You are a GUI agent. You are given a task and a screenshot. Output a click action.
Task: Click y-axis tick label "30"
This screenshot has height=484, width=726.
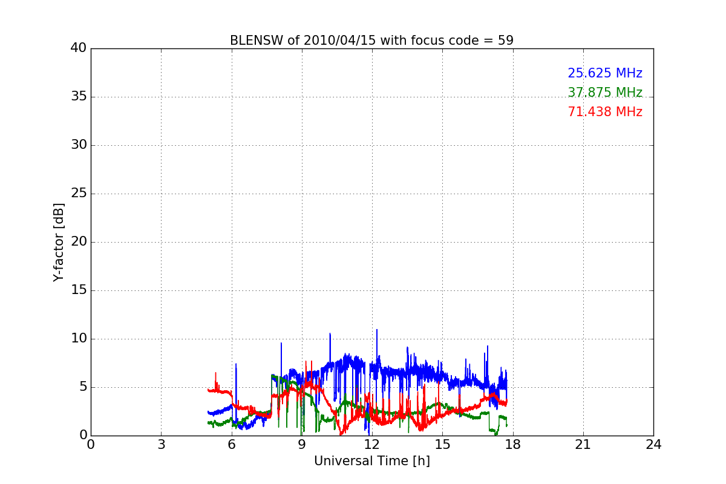click(x=79, y=145)
